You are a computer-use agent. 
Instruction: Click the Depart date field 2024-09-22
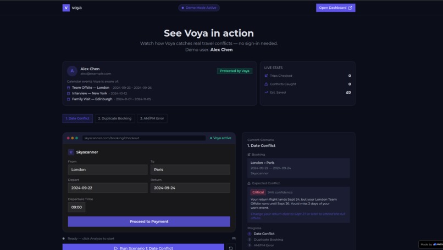(x=108, y=188)
